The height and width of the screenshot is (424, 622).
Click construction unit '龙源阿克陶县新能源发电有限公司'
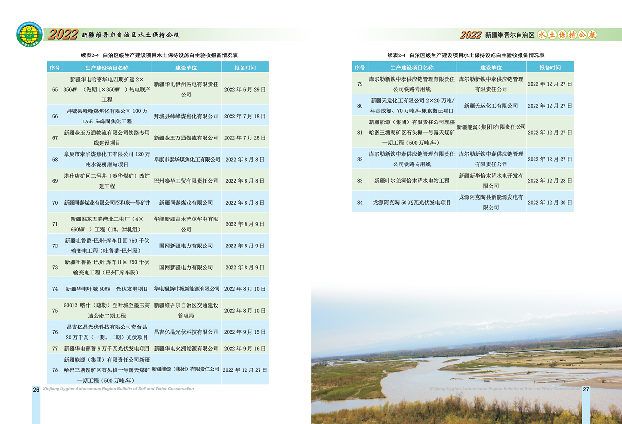[x=491, y=203]
